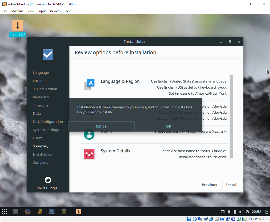The height and width of the screenshot is (222, 270).
Task: Select Location step in installer sidebar
Action: (40, 81)
